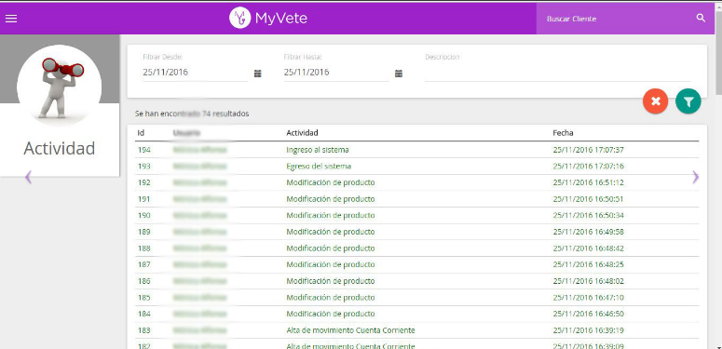Click Modificación de producto in row 191
The width and height of the screenshot is (722, 349).
click(331, 199)
